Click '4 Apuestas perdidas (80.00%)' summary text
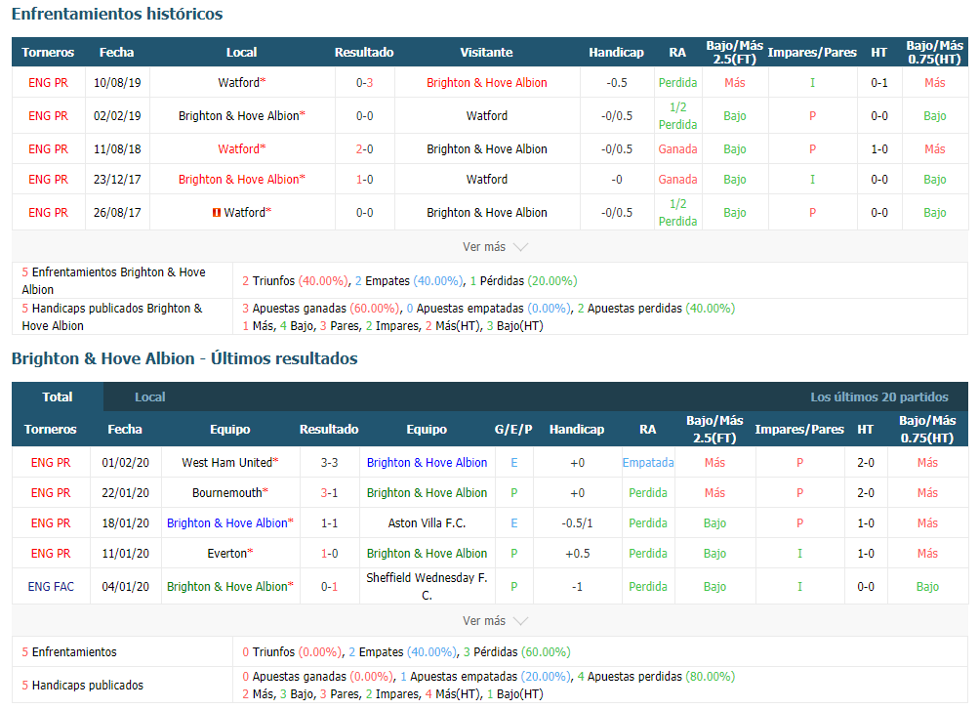This screenshot has width=979, height=709. tap(656, 676)
